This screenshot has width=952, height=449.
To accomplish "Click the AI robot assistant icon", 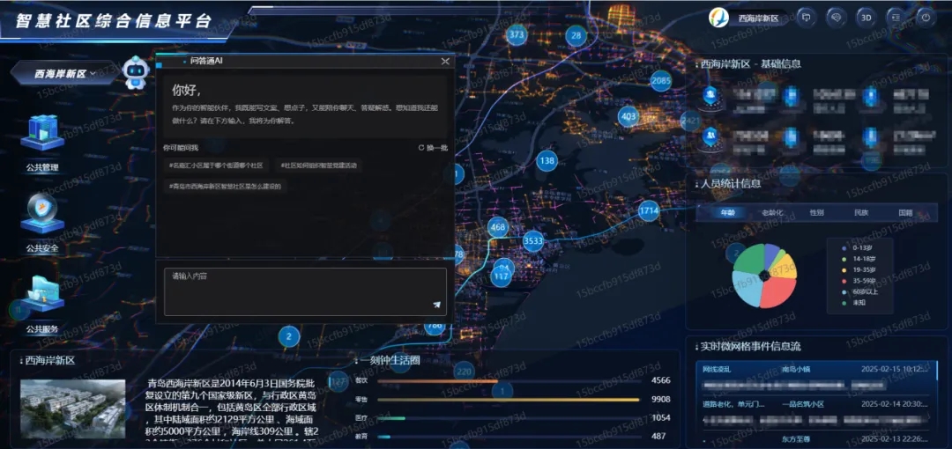I will click(135, 72).
